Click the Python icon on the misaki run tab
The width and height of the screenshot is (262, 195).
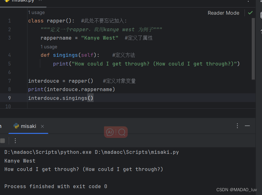coord(16,126)
